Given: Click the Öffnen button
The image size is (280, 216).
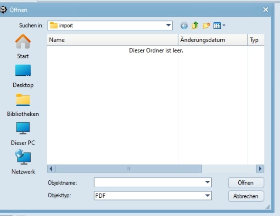Looking at the screenshot, I should point(246,183).
